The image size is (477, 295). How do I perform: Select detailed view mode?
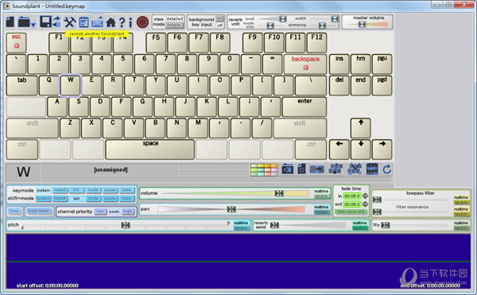[x=175, y=19]
